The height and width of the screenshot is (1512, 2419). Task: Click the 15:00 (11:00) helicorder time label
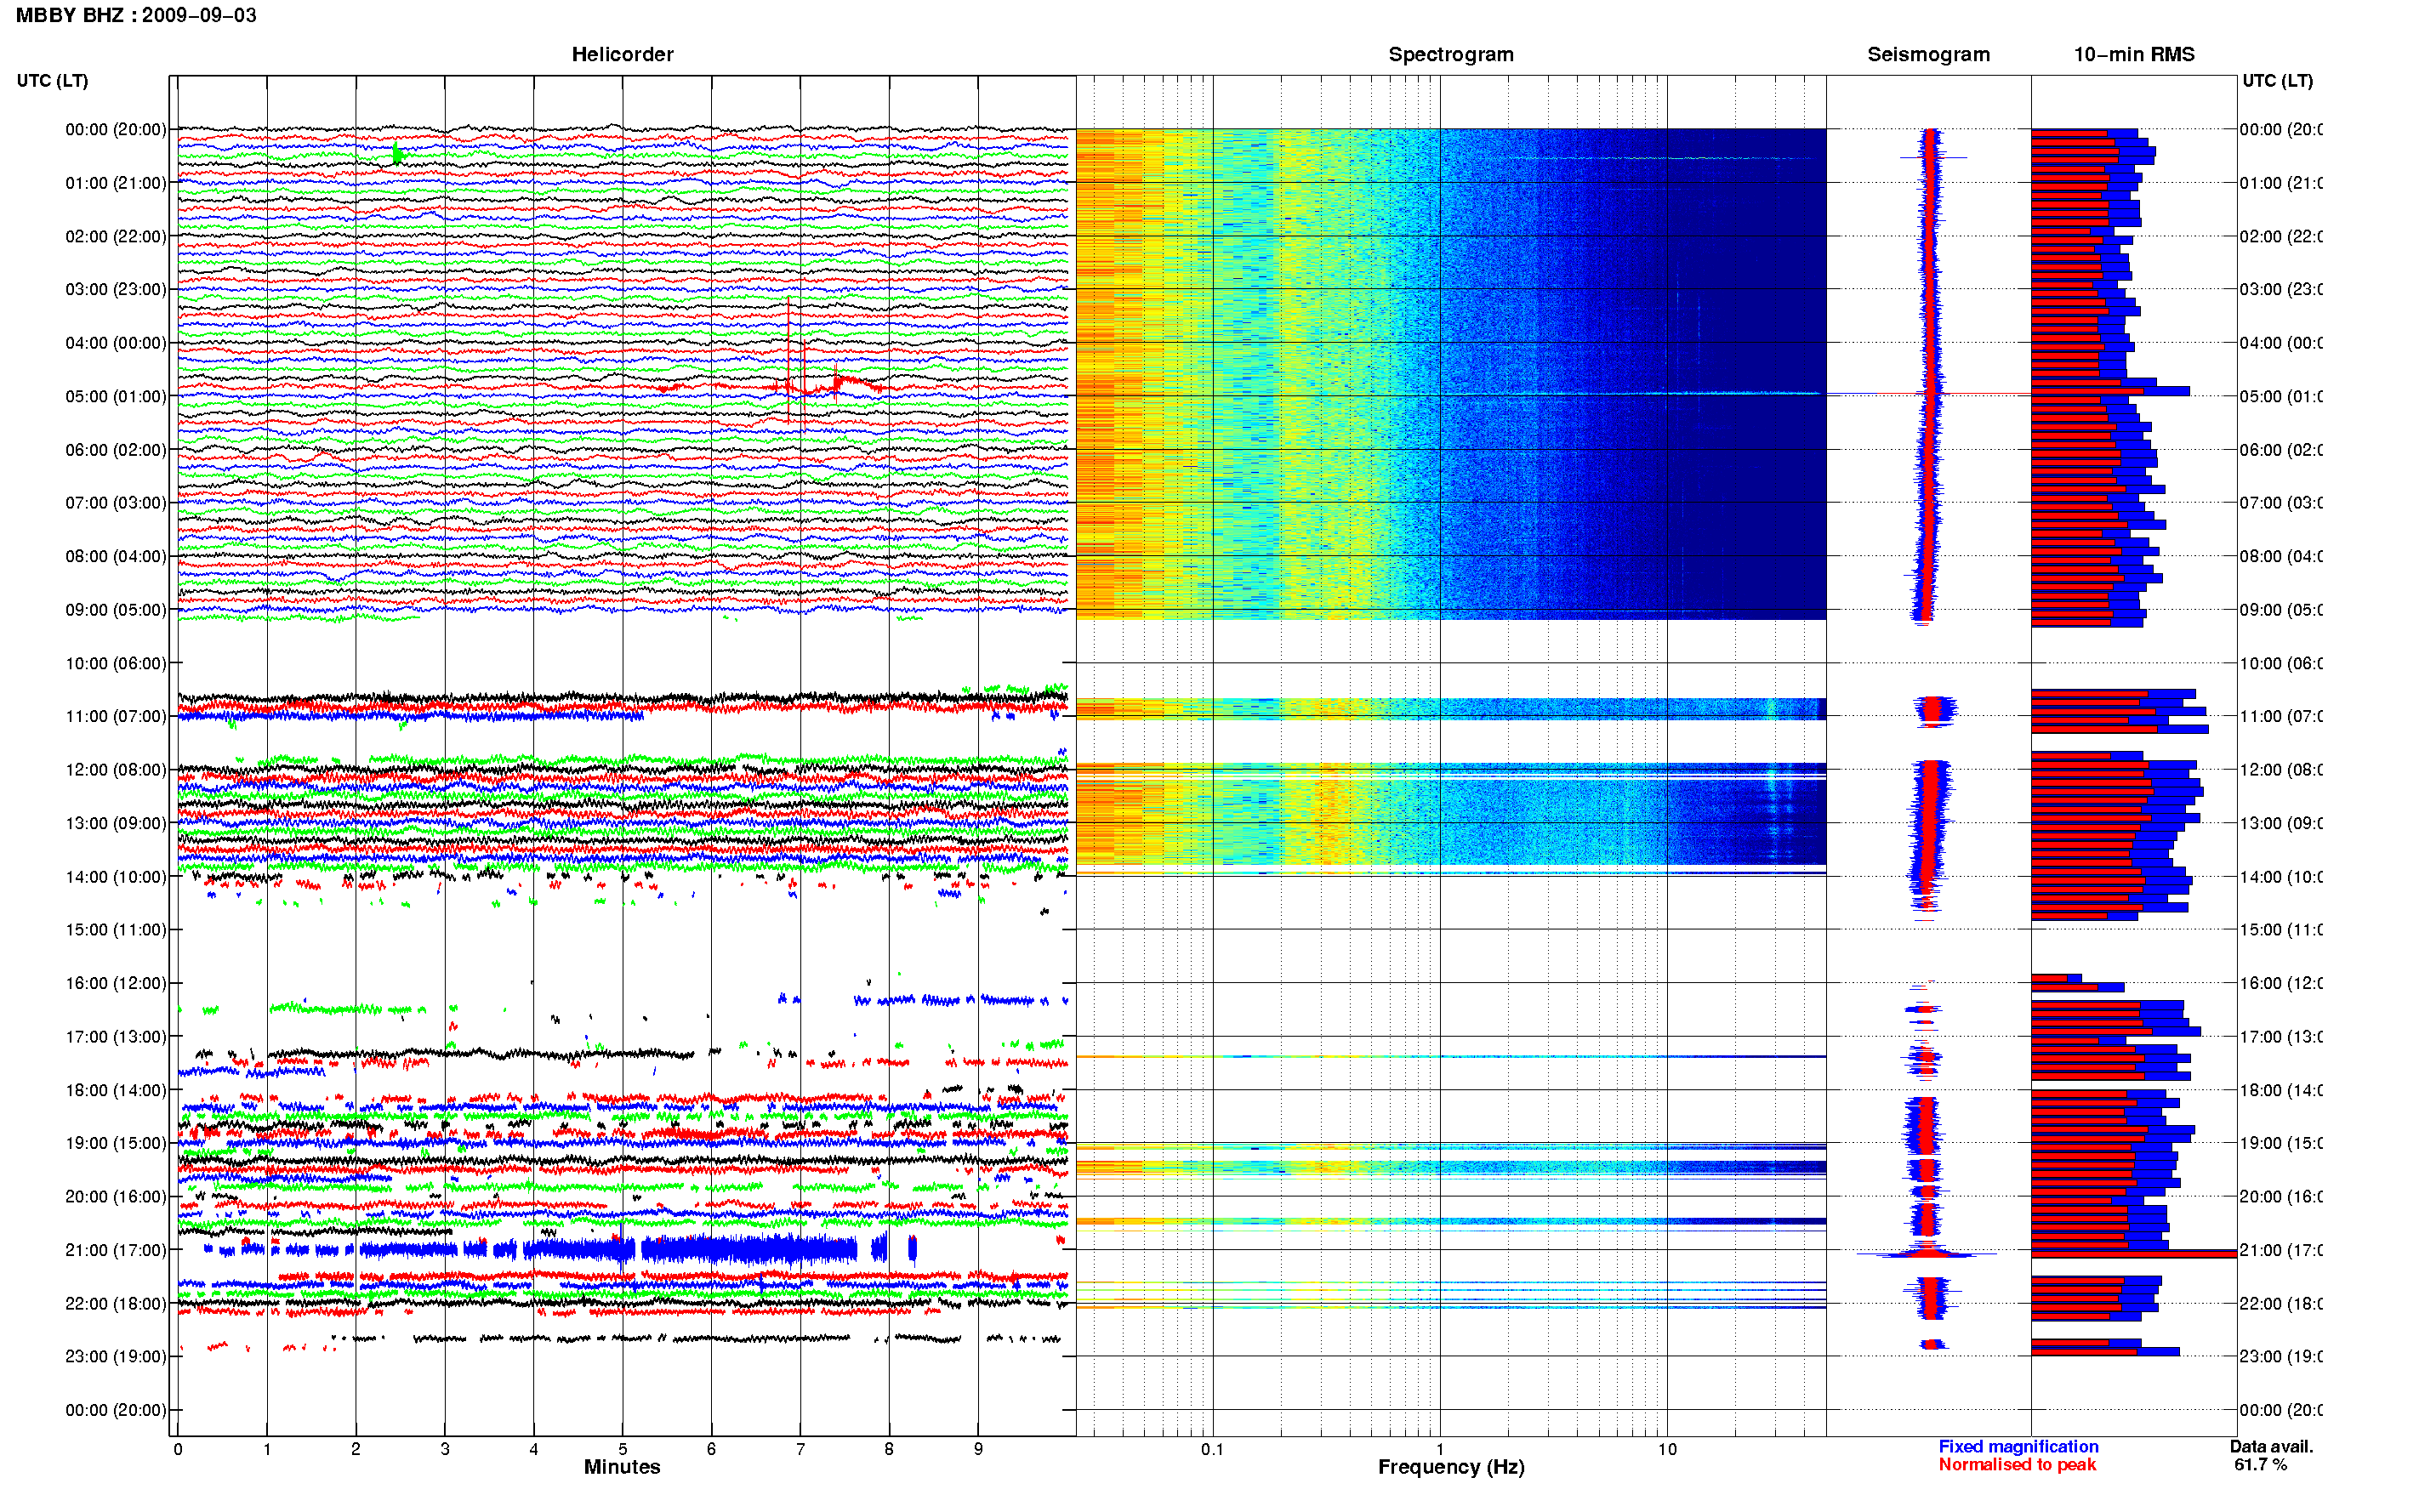point(116,929)
